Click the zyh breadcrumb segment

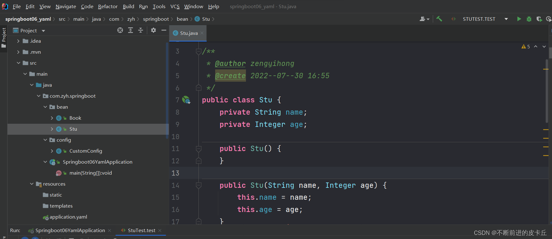[131, 19]
